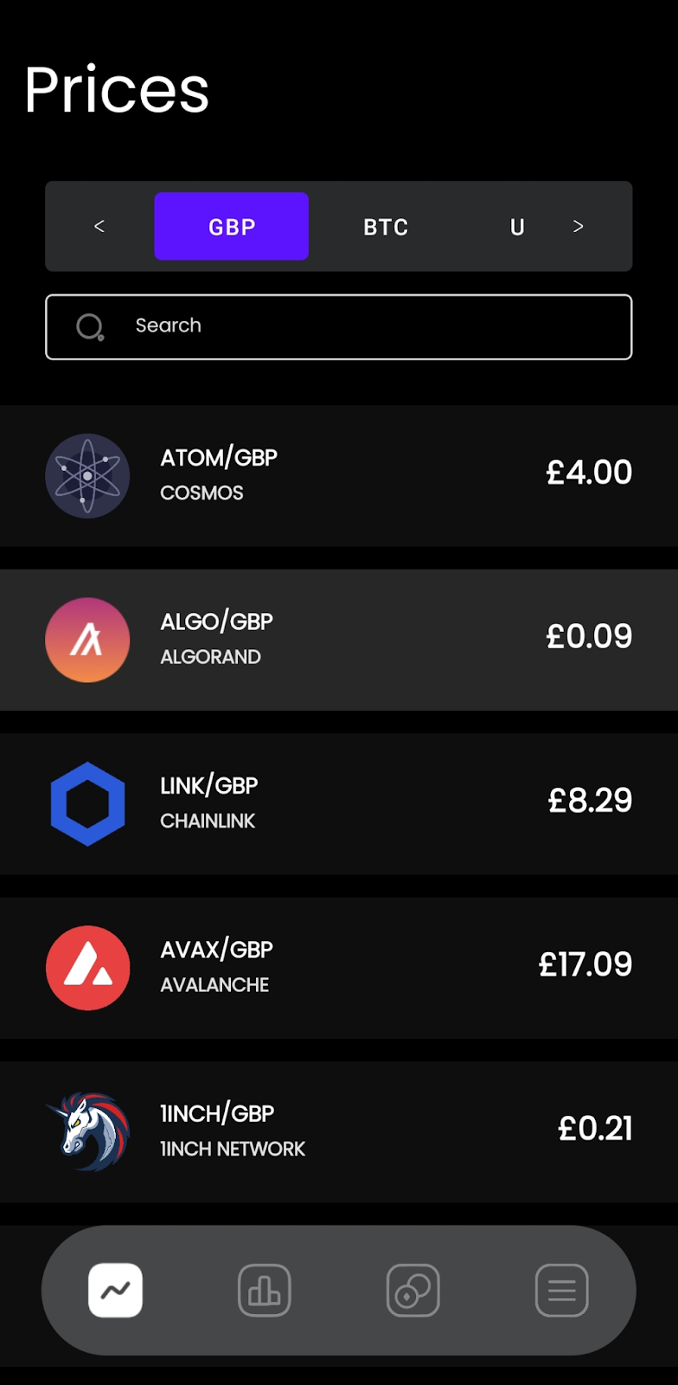678x1385 pixels.
Task: Tap the LINK/GBP price £8.29
Action: tap(590, 801)
